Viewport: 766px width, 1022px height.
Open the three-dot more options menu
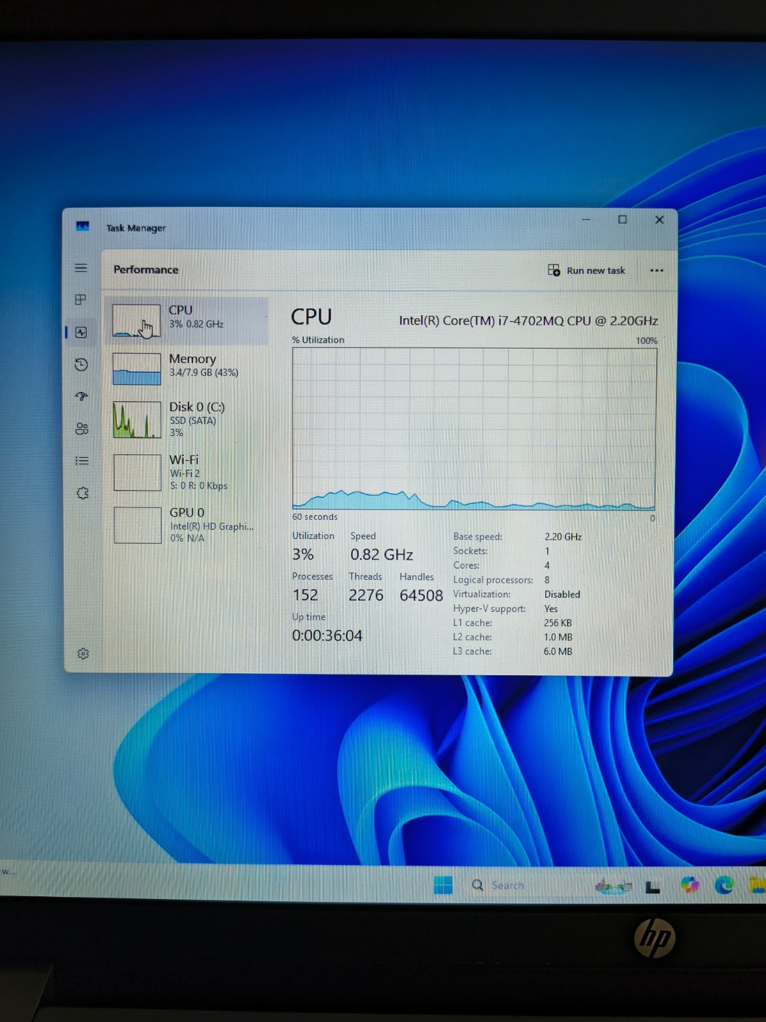pos(656,270)
